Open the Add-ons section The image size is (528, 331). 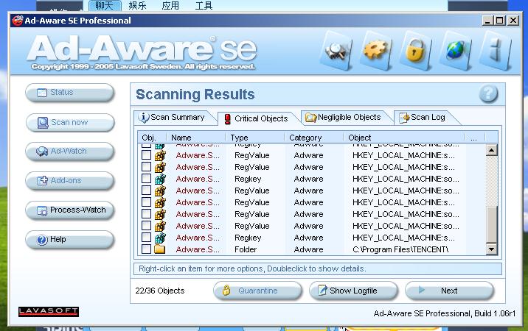pos(70,180)
